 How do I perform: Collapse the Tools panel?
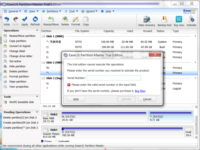click(x=37, y=97)
